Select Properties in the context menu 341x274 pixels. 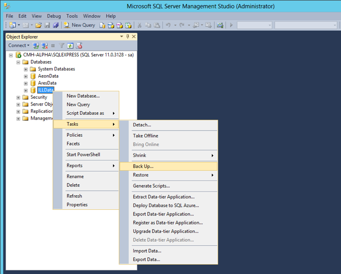coord(77,205)
